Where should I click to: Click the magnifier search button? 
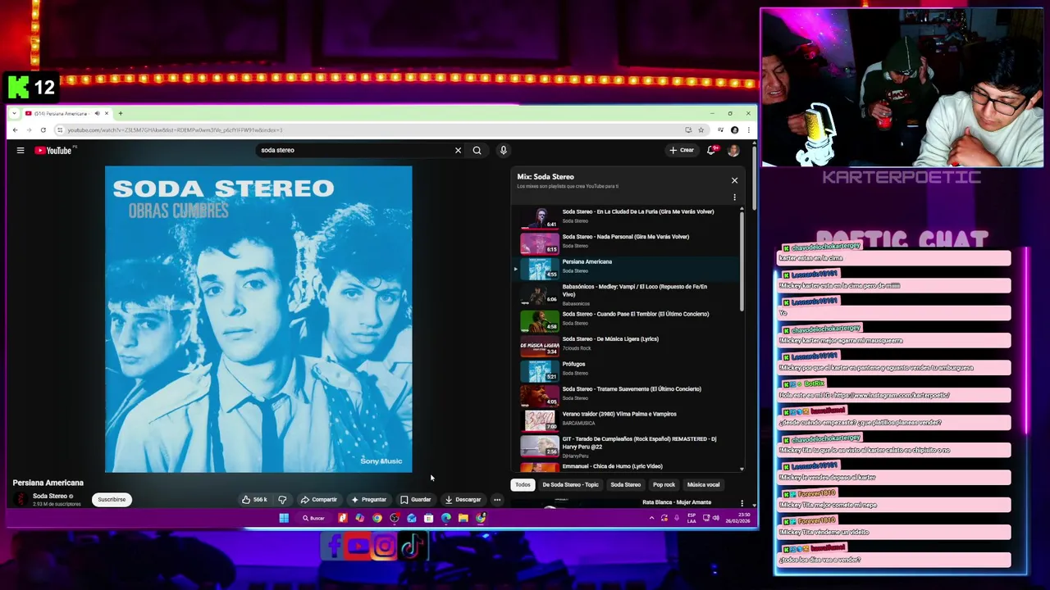pos(477,150)
